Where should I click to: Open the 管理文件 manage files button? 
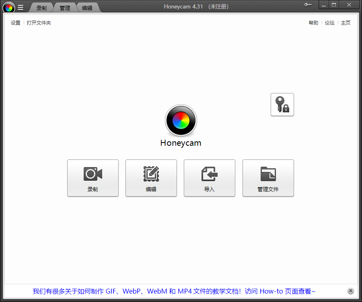(268, 178)
